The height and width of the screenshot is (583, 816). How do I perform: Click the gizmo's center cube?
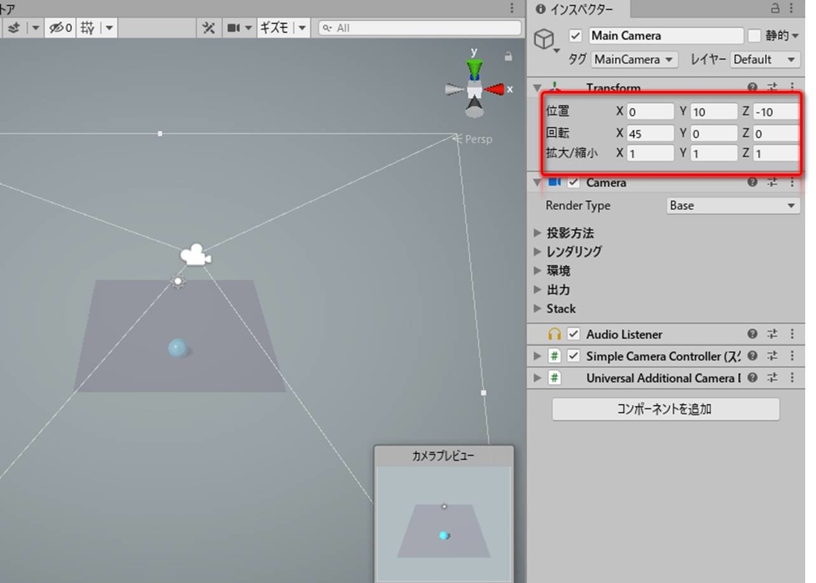475,89
